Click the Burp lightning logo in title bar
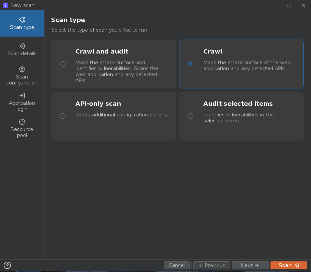This screenshot has width=311, height=272. 5,5
